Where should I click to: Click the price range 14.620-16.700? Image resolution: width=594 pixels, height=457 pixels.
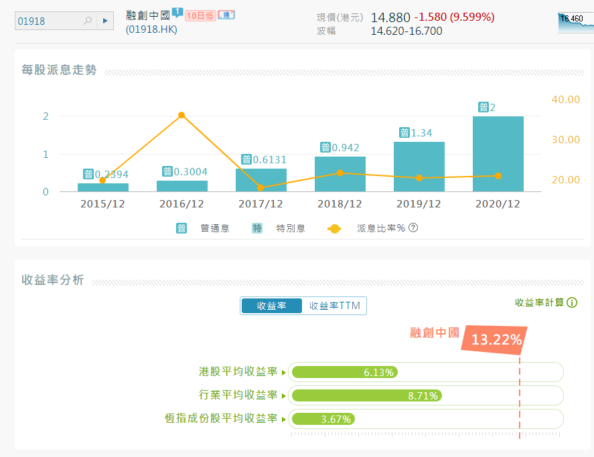coord(406,31)
